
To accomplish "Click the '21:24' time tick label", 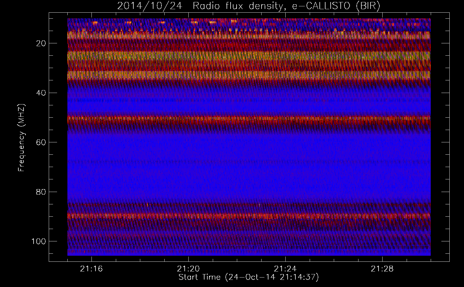I will coord(285,269).
